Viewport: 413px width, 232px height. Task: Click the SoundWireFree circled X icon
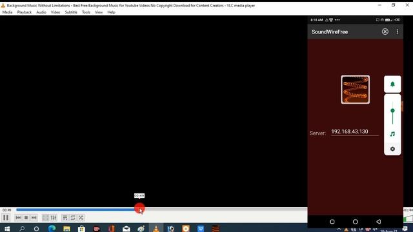[x=385, y=32]
